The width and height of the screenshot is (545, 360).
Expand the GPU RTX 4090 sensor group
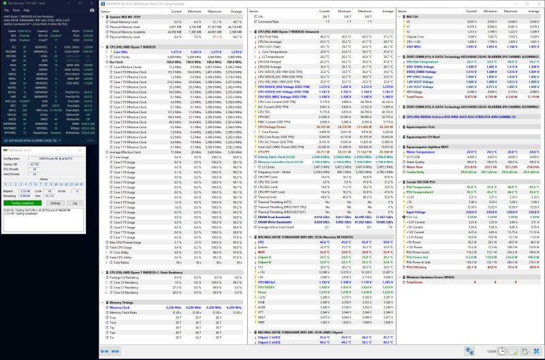click(399, 117)
